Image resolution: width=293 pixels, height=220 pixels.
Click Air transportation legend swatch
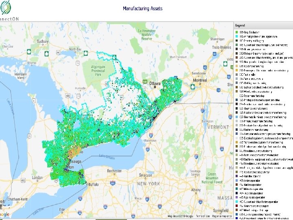pos(237,180)
